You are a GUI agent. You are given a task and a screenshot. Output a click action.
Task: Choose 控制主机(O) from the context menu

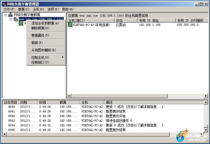[46, 57]
